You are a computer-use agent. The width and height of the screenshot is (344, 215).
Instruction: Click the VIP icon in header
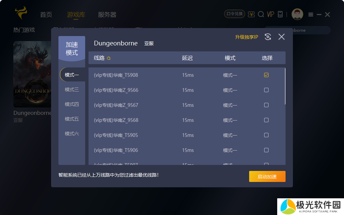(271, 14)
